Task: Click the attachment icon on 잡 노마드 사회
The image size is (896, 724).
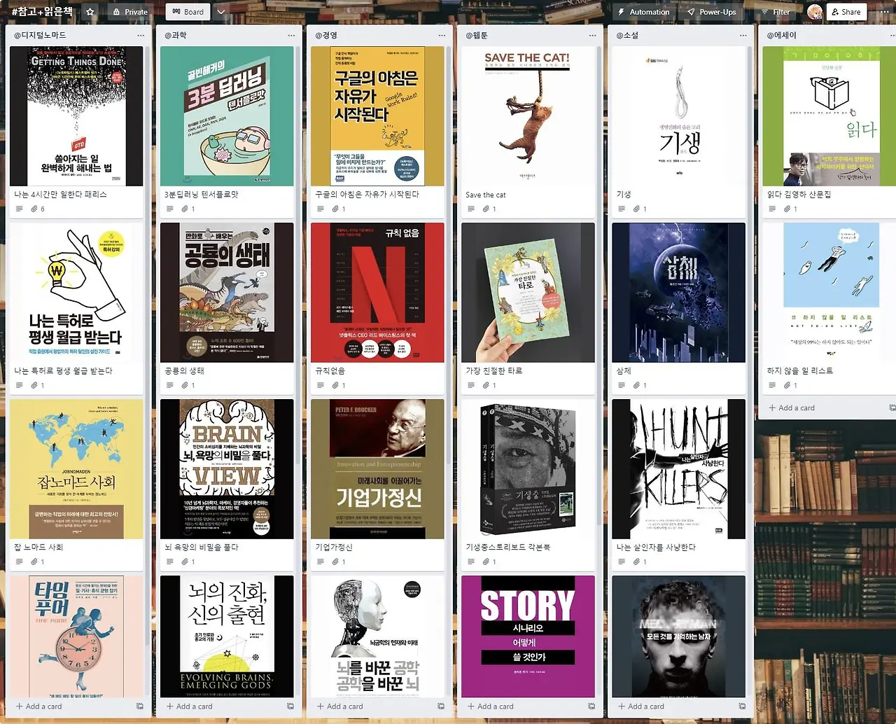Action: (34, 562)
